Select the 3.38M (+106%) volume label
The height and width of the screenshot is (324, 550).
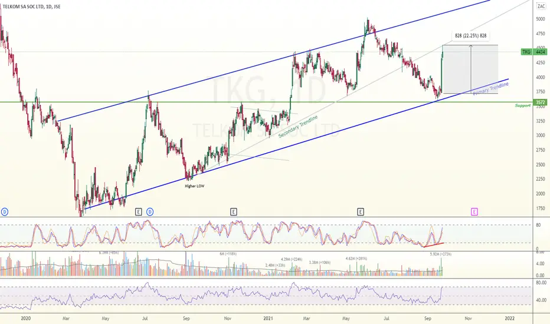tap(320, 262)
